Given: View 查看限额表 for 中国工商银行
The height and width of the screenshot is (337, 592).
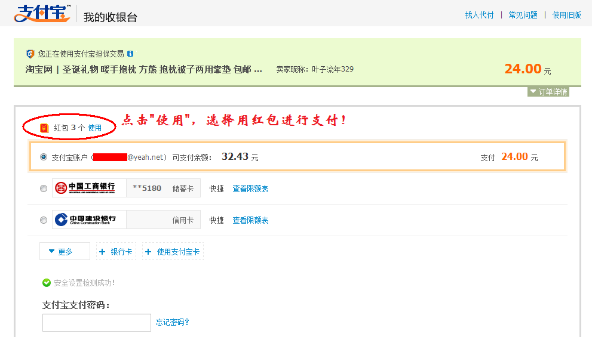Looking at the screenshot, I should 250,188.
